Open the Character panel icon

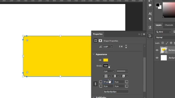click(x=150, y=14)
